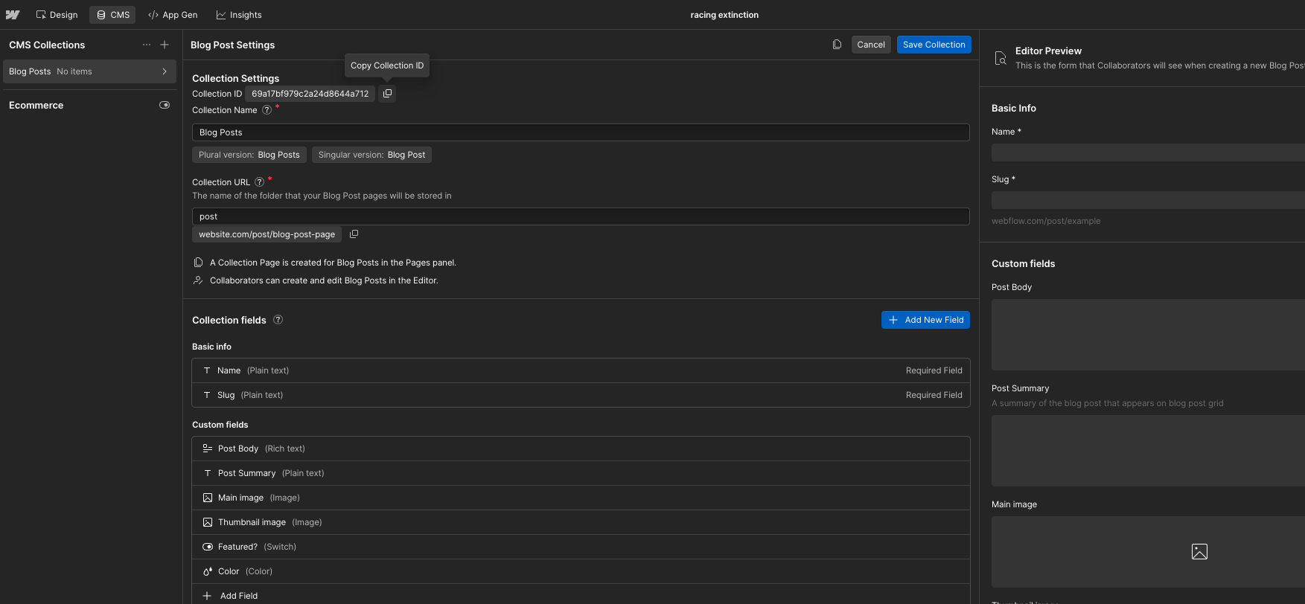Open the Color field settings
This screenshot has width=1305, height=604.
[x=581, y=571]
